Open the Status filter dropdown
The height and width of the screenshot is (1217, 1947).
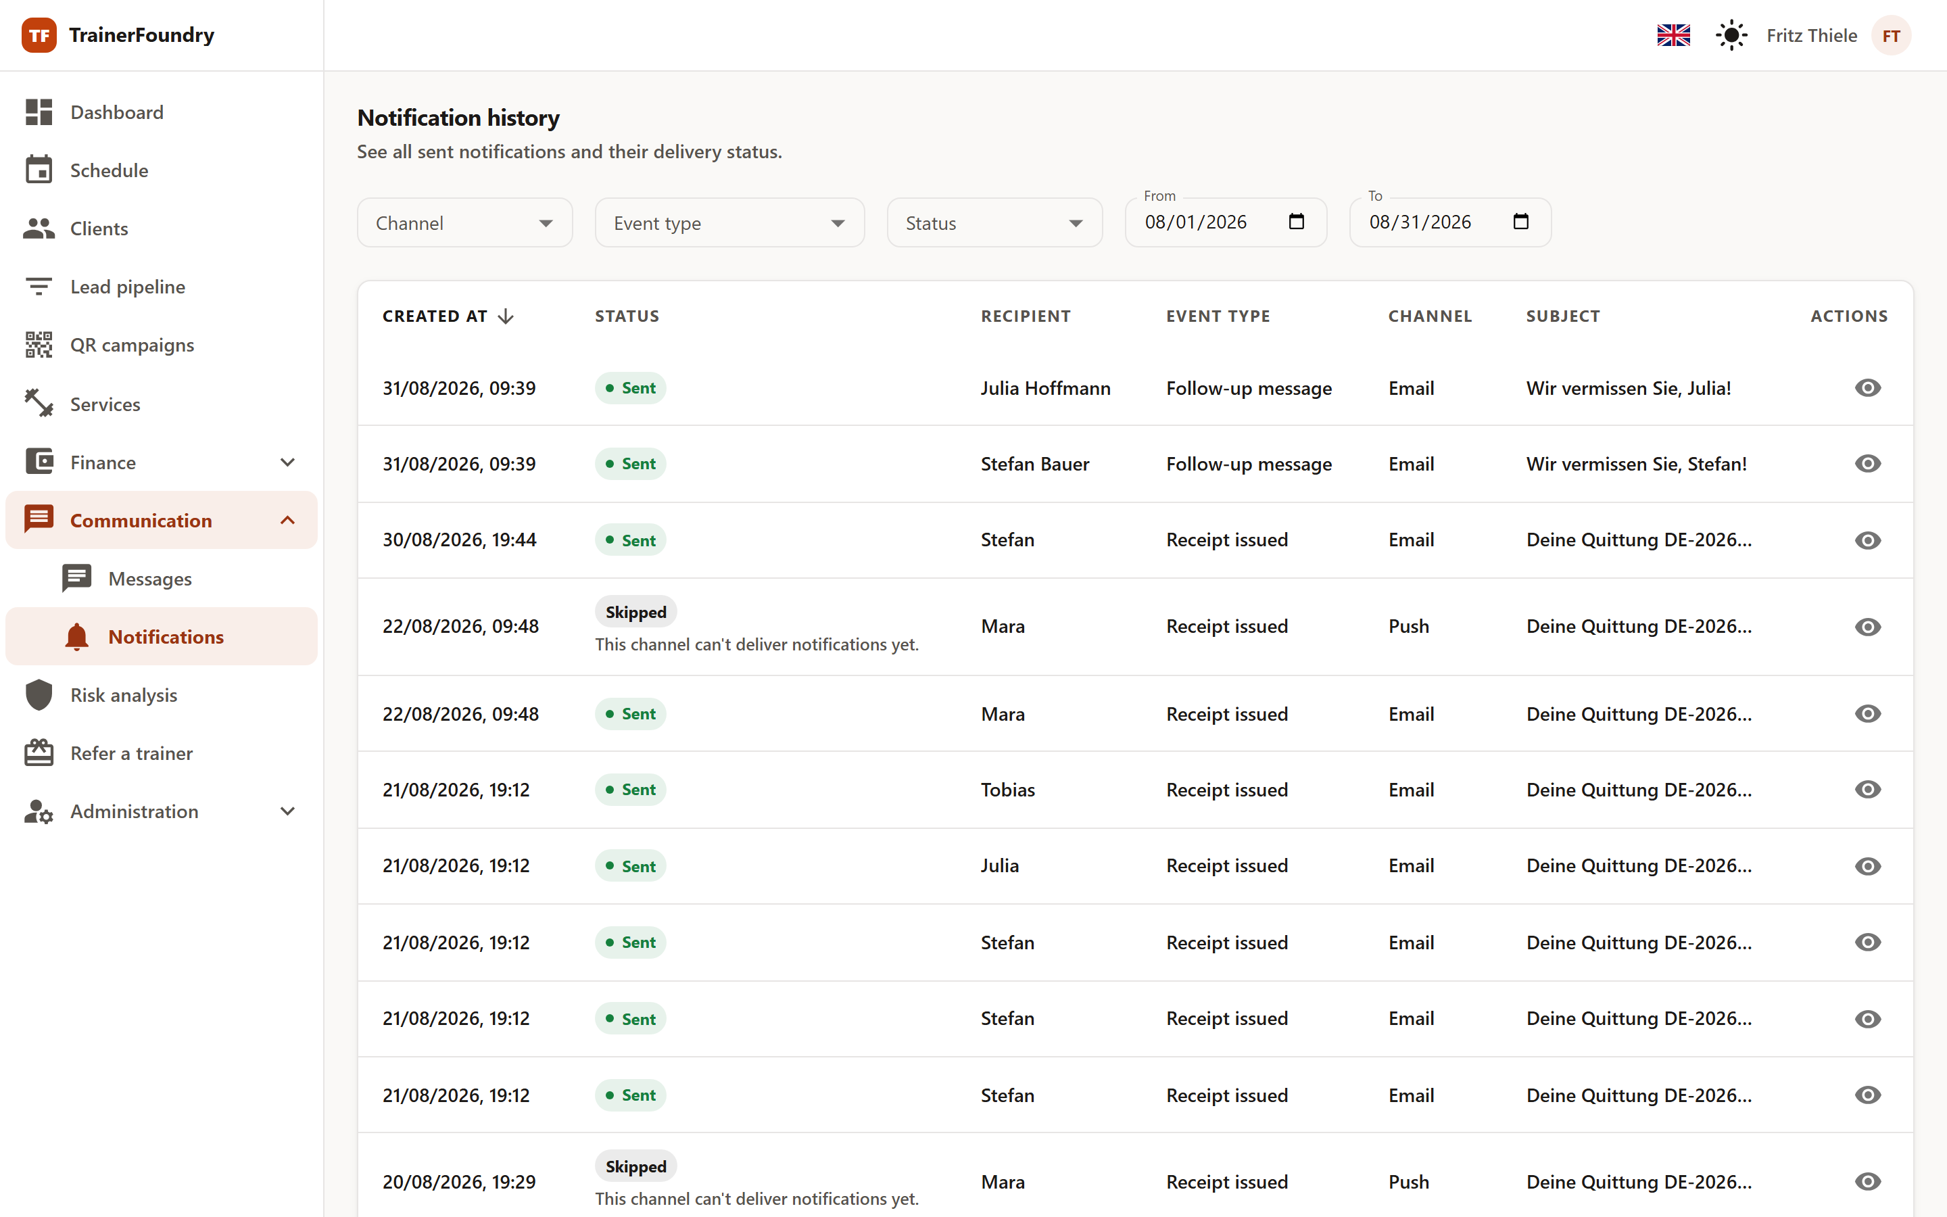pos(994,223)
